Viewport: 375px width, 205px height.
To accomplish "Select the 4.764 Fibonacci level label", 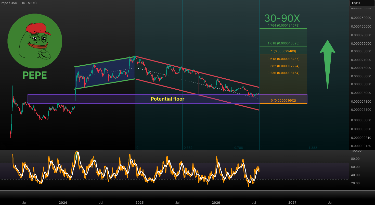I will 283,26.
